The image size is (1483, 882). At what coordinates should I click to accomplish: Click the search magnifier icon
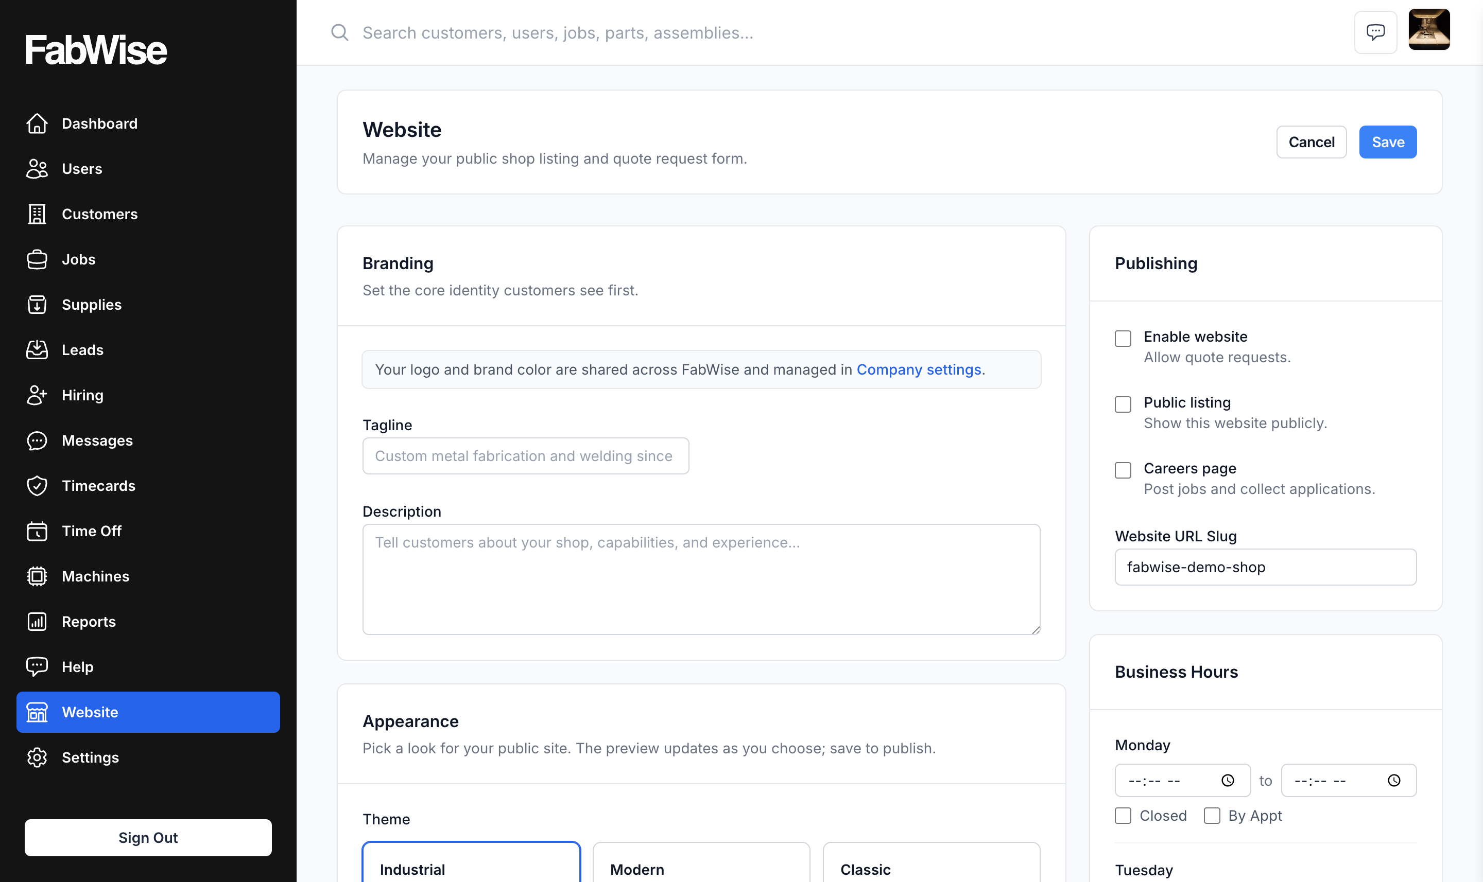pyautogui.click(x=339, y=32)
